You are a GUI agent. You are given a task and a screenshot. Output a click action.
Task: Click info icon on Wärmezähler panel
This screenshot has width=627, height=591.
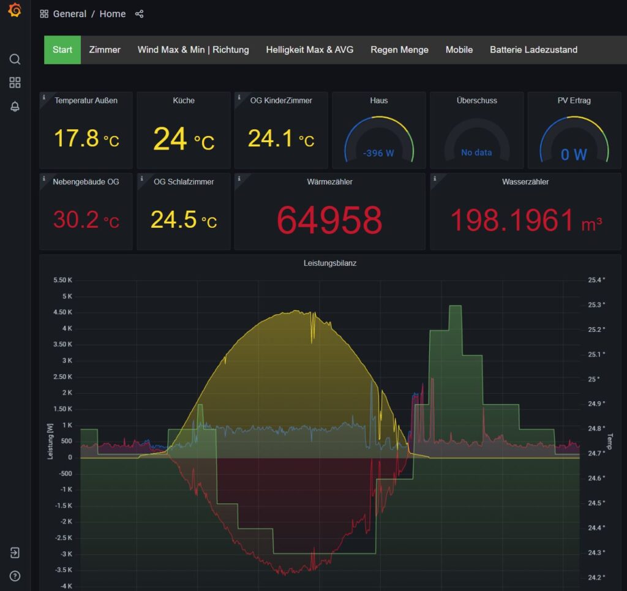239,178
